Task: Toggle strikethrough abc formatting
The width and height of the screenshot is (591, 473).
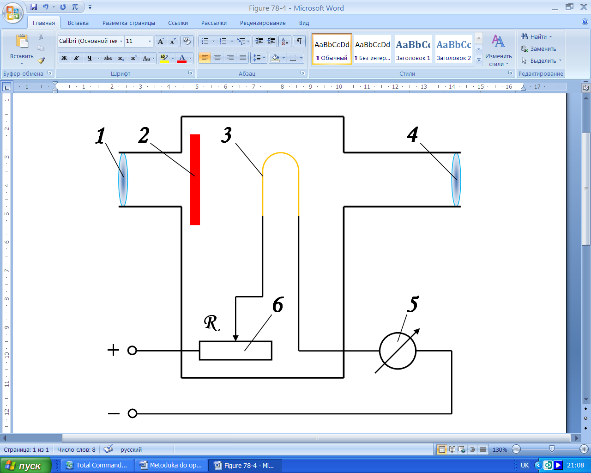Action: (108, 58)
